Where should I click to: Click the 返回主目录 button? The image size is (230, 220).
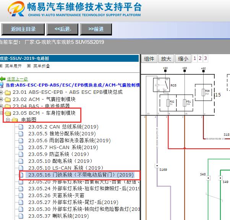(x=23, y=29)
